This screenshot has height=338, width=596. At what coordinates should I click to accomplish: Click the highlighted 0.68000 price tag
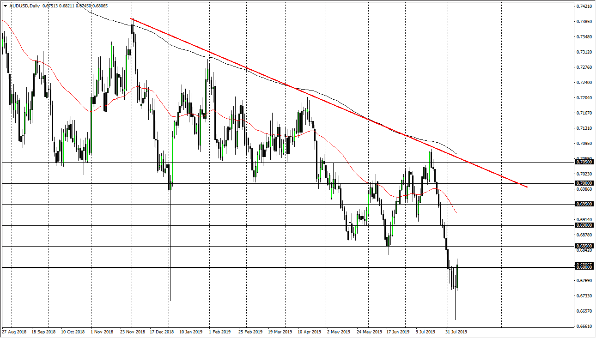click(x=583, y=267)
